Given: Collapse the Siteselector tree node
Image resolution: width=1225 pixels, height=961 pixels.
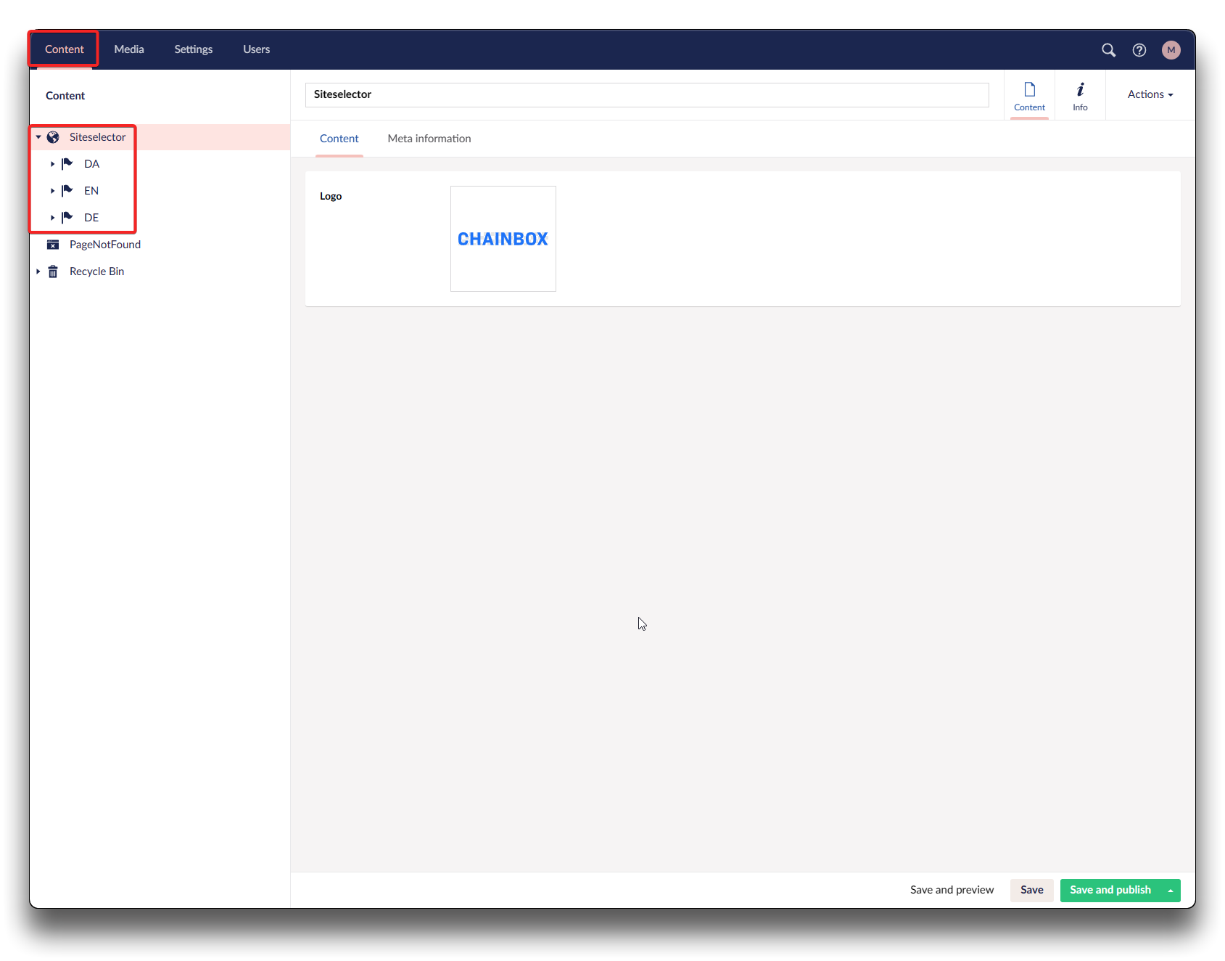Looking at the screenshot, I should tap(38, 137).
